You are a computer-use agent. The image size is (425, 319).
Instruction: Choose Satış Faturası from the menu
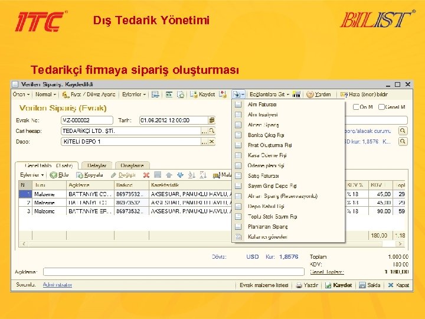coord(289,176)
